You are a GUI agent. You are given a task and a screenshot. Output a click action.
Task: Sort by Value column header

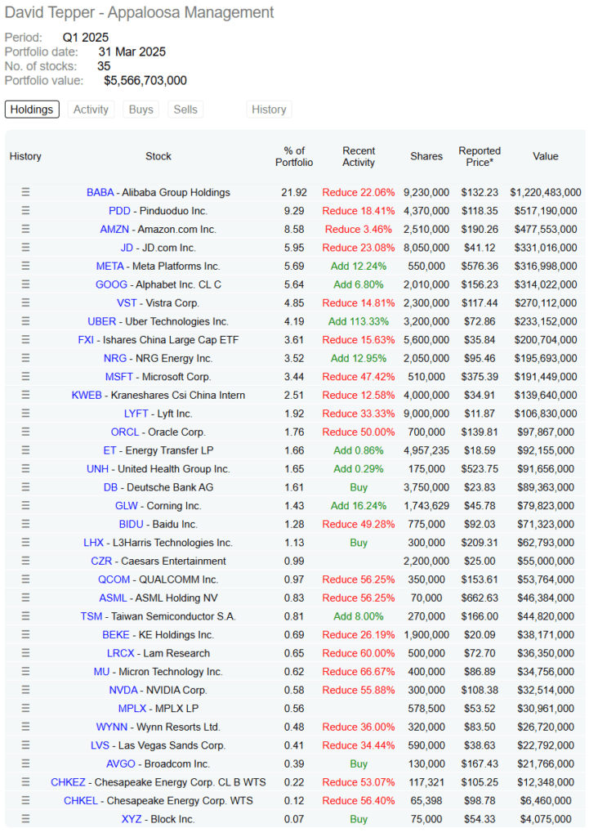pos(545,156)
